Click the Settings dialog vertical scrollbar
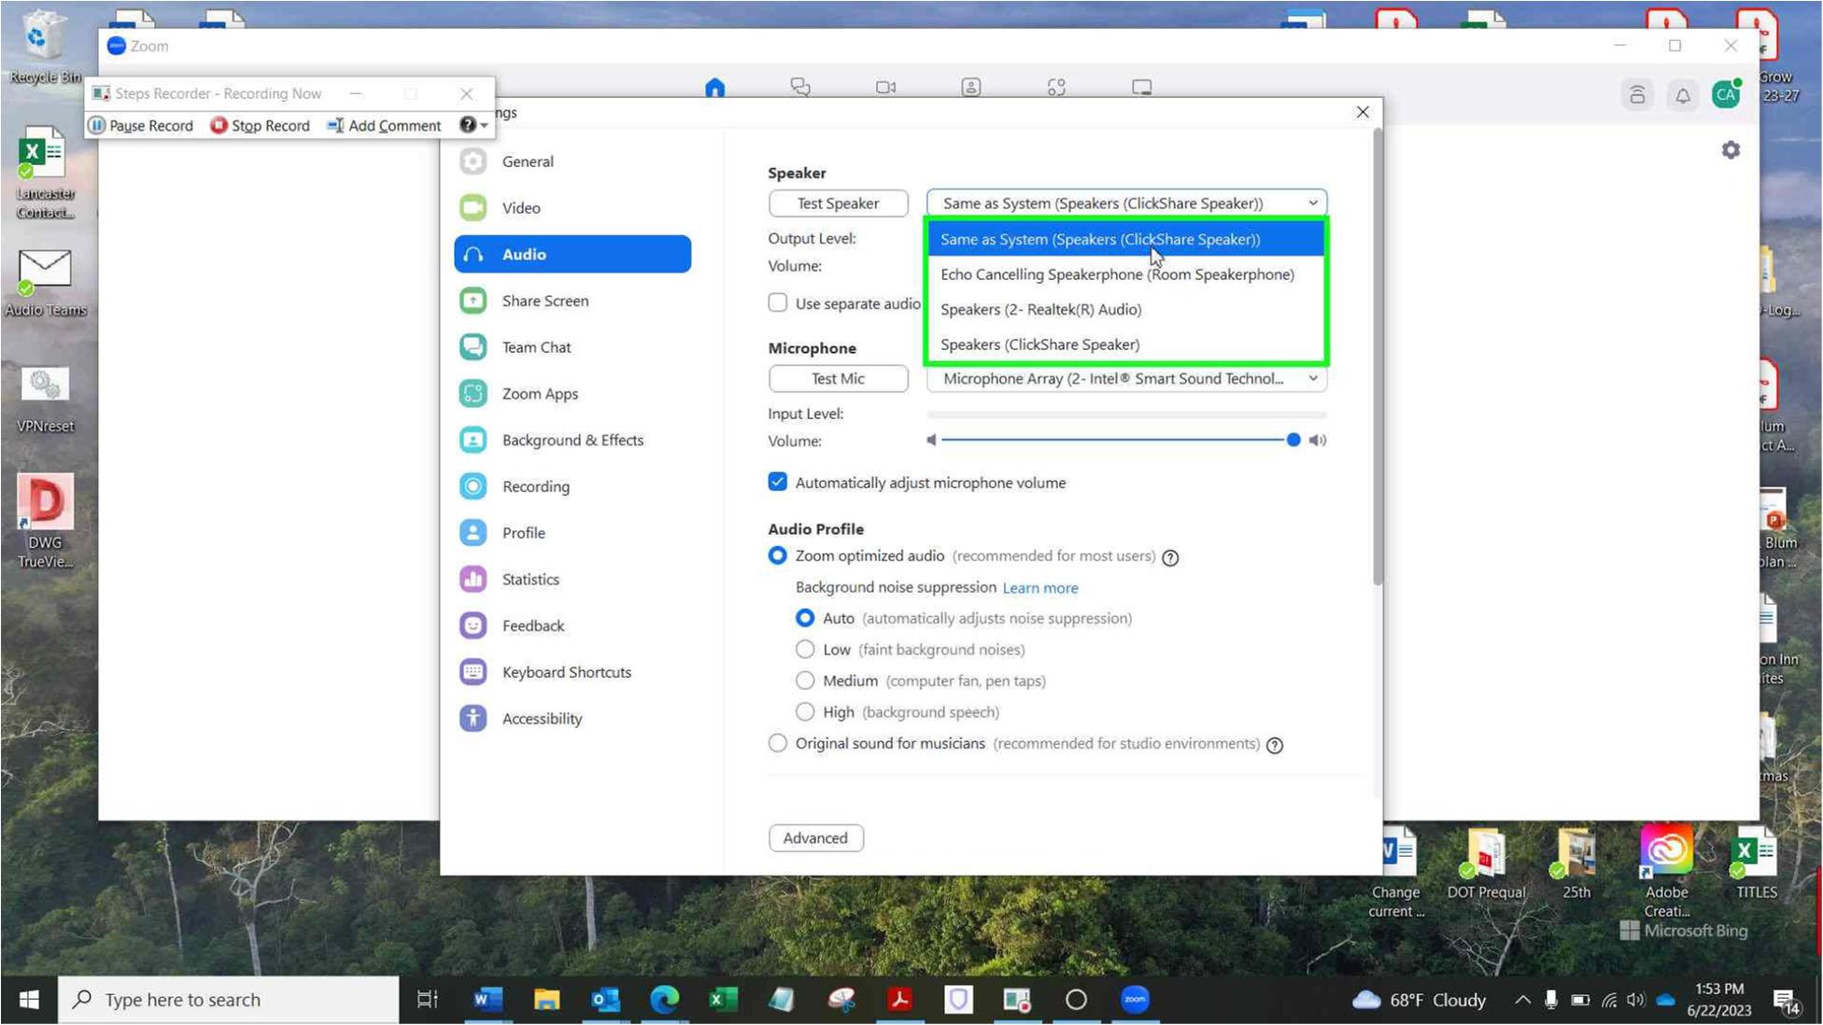The height and width of the screenshot is (1025, 1823). [x=1378, y=358]
